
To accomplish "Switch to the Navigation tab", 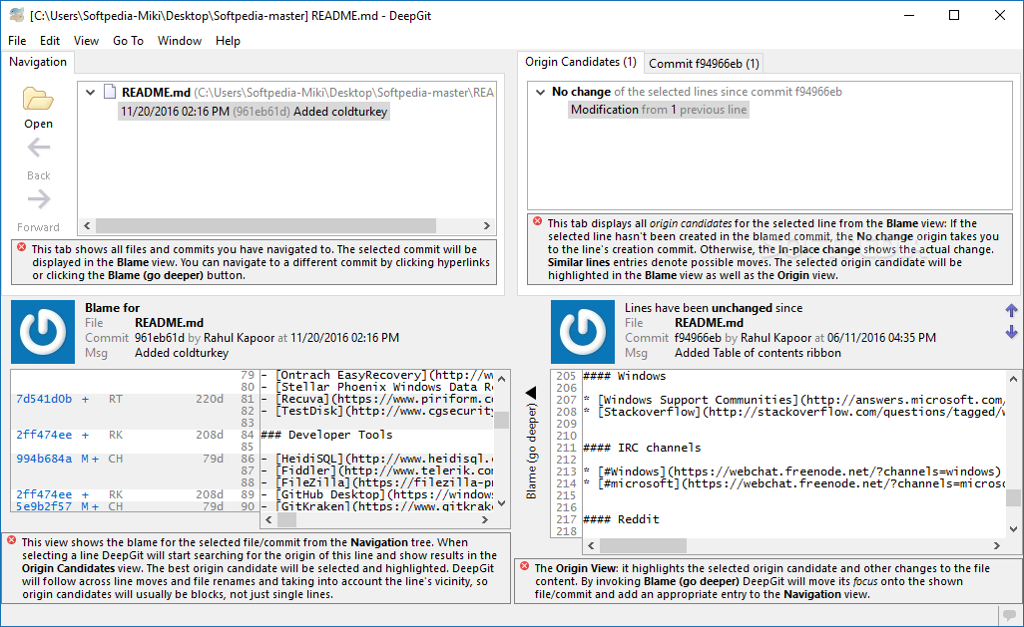I will coord(38,62).
